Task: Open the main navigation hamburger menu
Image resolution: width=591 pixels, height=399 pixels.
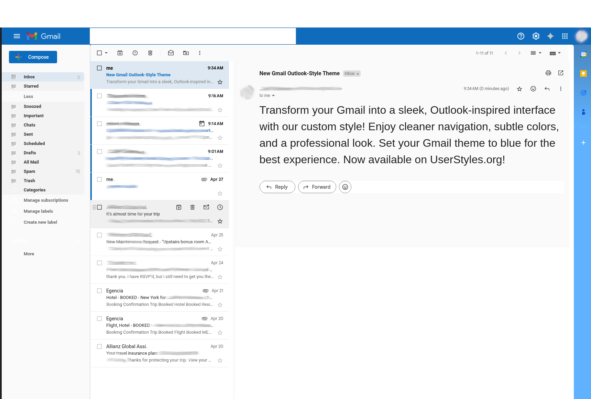Action: click(17, 36)
